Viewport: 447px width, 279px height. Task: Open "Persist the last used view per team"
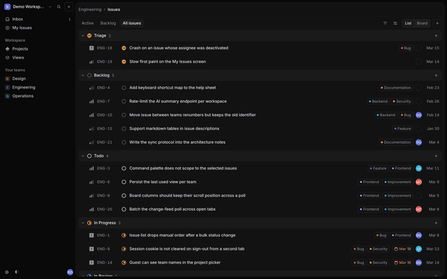tap(163, 182)
